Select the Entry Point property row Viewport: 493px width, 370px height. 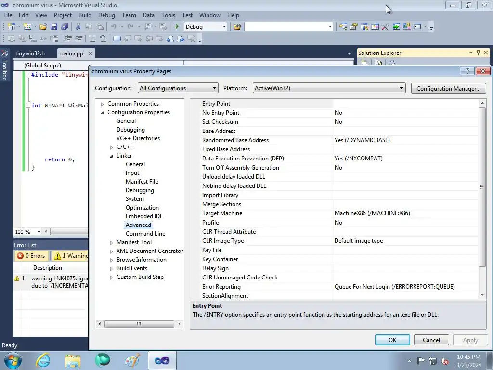coord(334,104)
